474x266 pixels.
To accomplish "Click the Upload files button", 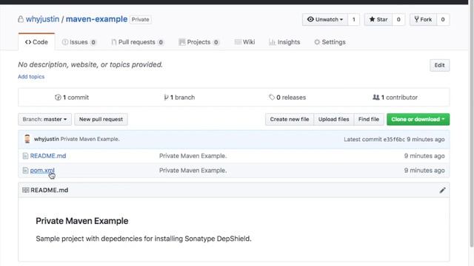I will tap(333, 119).
